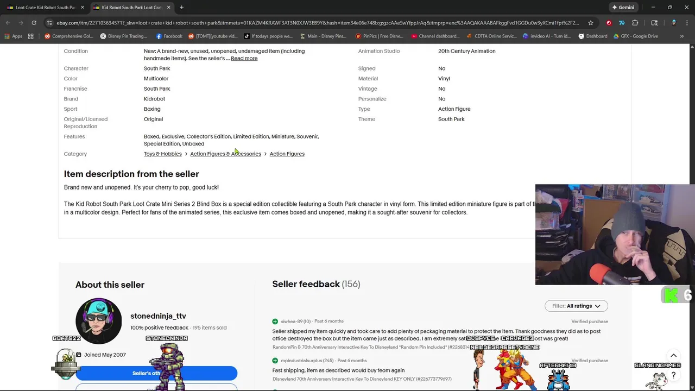
Task: Open a new tab with plus icon
Action: coord(181,7)
